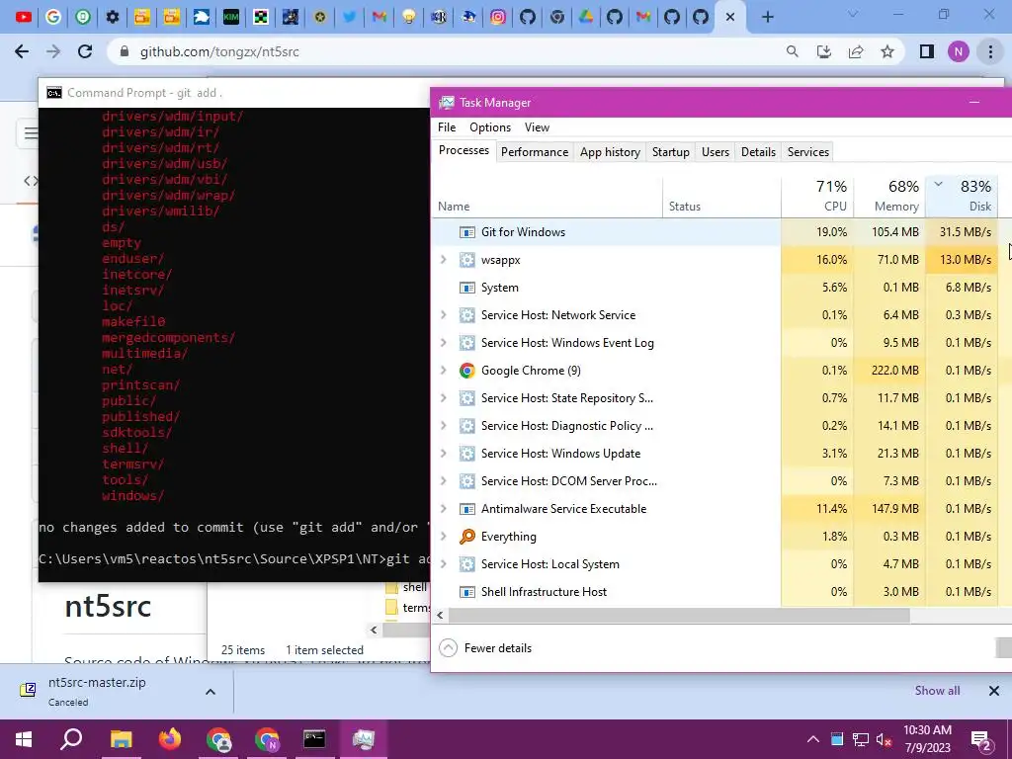Sort processes by CPU column header
The width and height of the screenshot is (1012, 759).
pyautogui.click(x=817, y=198)
